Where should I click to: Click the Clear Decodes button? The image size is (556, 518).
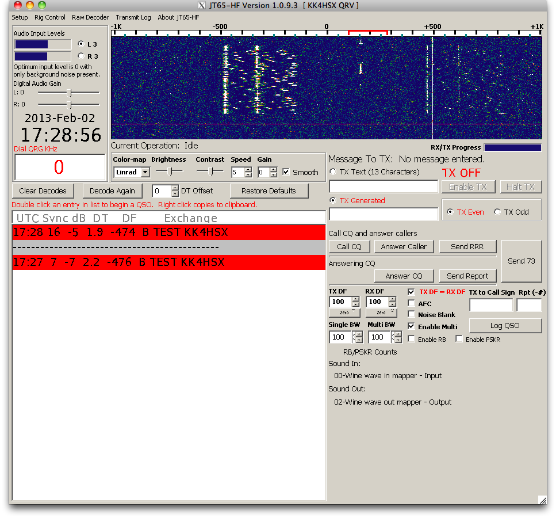43,191
